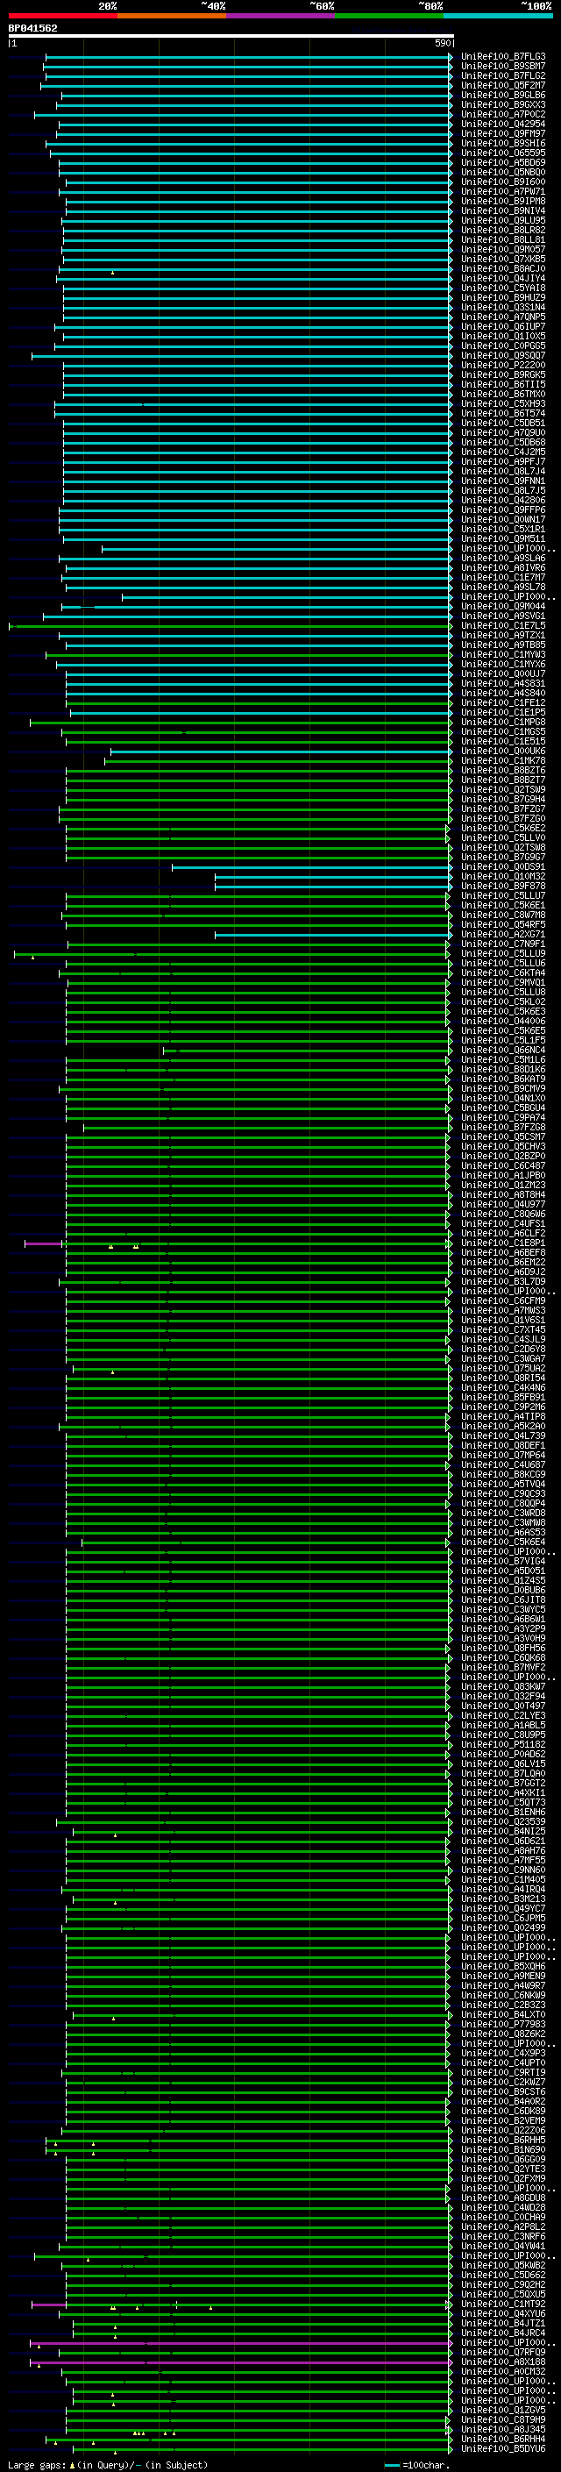Select hit label UniRef100_C5YAI8
561x2472 pixels.
click(502, 289)
